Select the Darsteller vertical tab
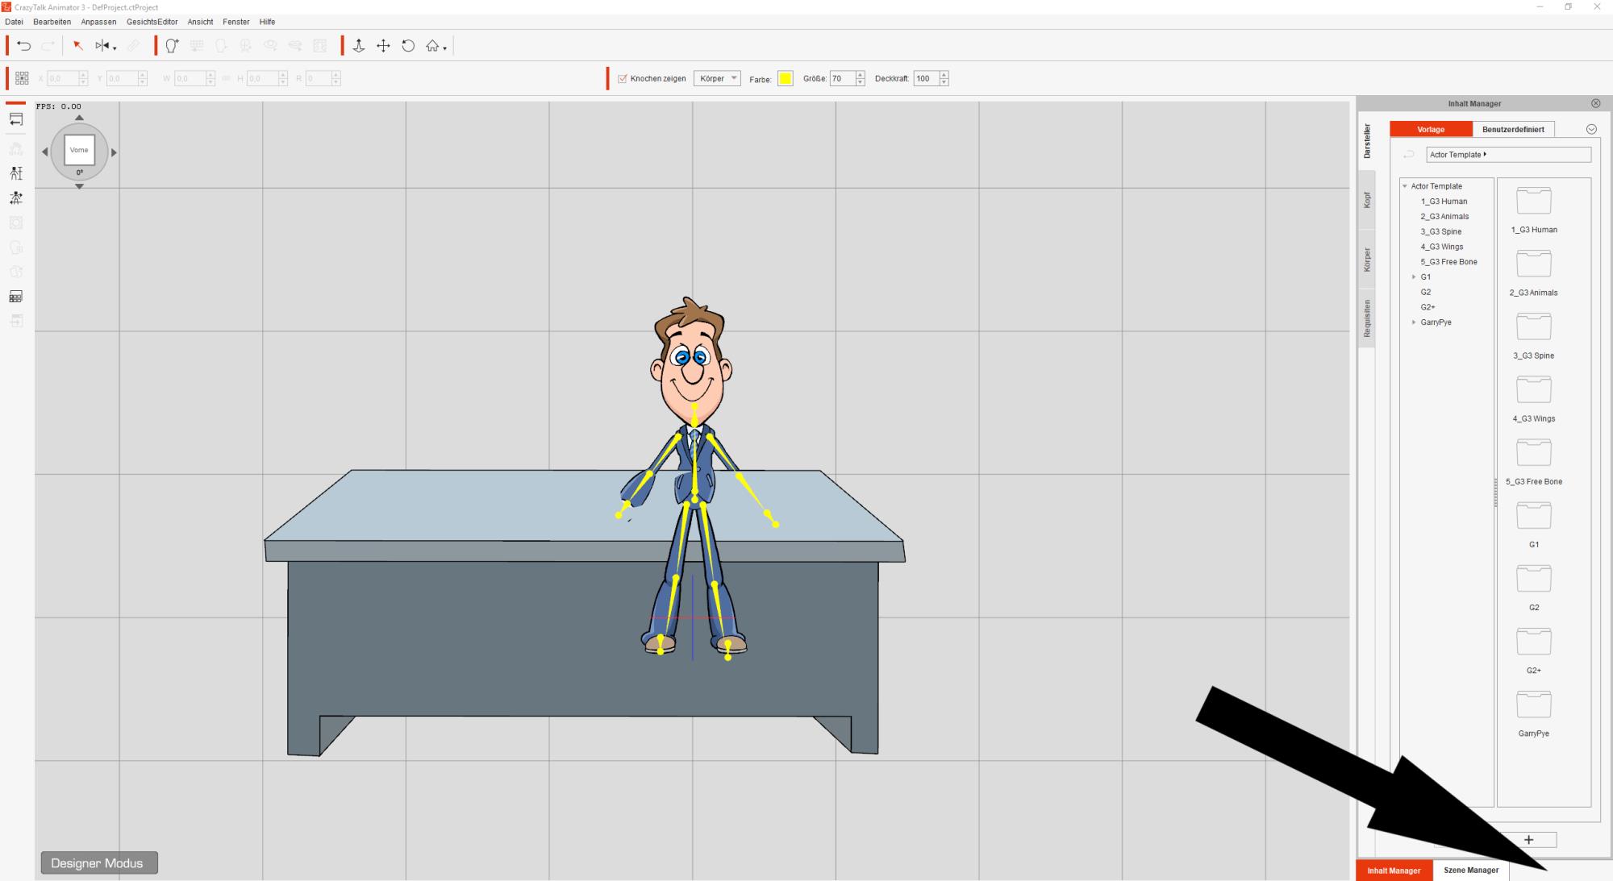The width and height of the screenshot is (1613, 881). tap(1367, 141)
